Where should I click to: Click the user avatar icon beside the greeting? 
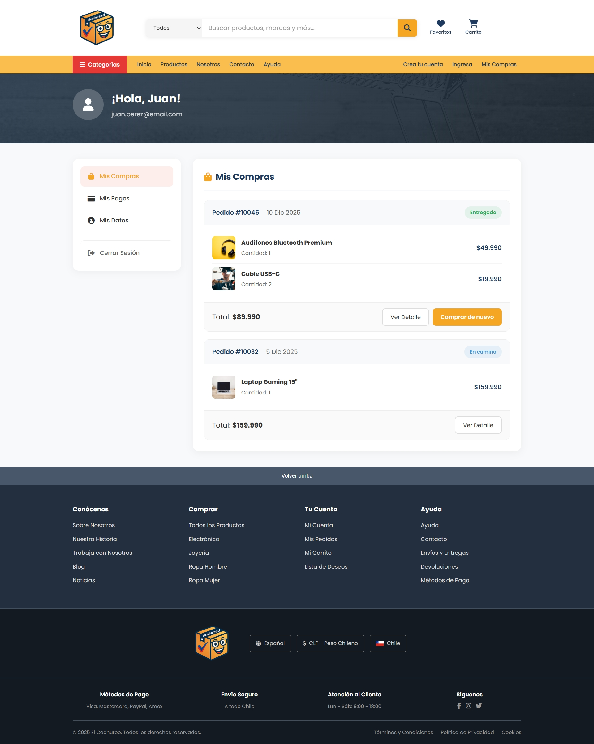click(88, 105)
